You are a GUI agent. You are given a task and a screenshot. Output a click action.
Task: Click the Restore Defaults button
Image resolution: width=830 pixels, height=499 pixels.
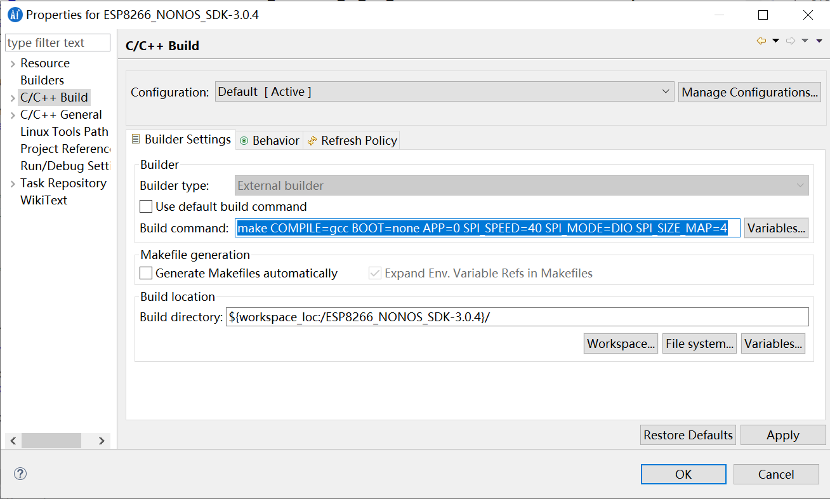(688, 435)
